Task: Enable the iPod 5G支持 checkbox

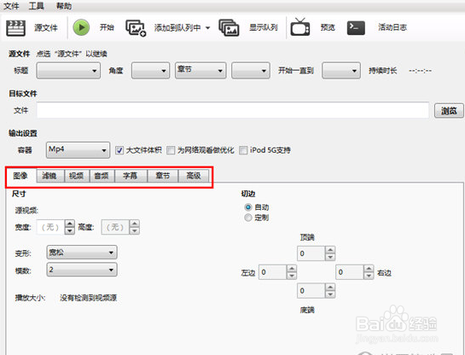Action: [243, 150]
